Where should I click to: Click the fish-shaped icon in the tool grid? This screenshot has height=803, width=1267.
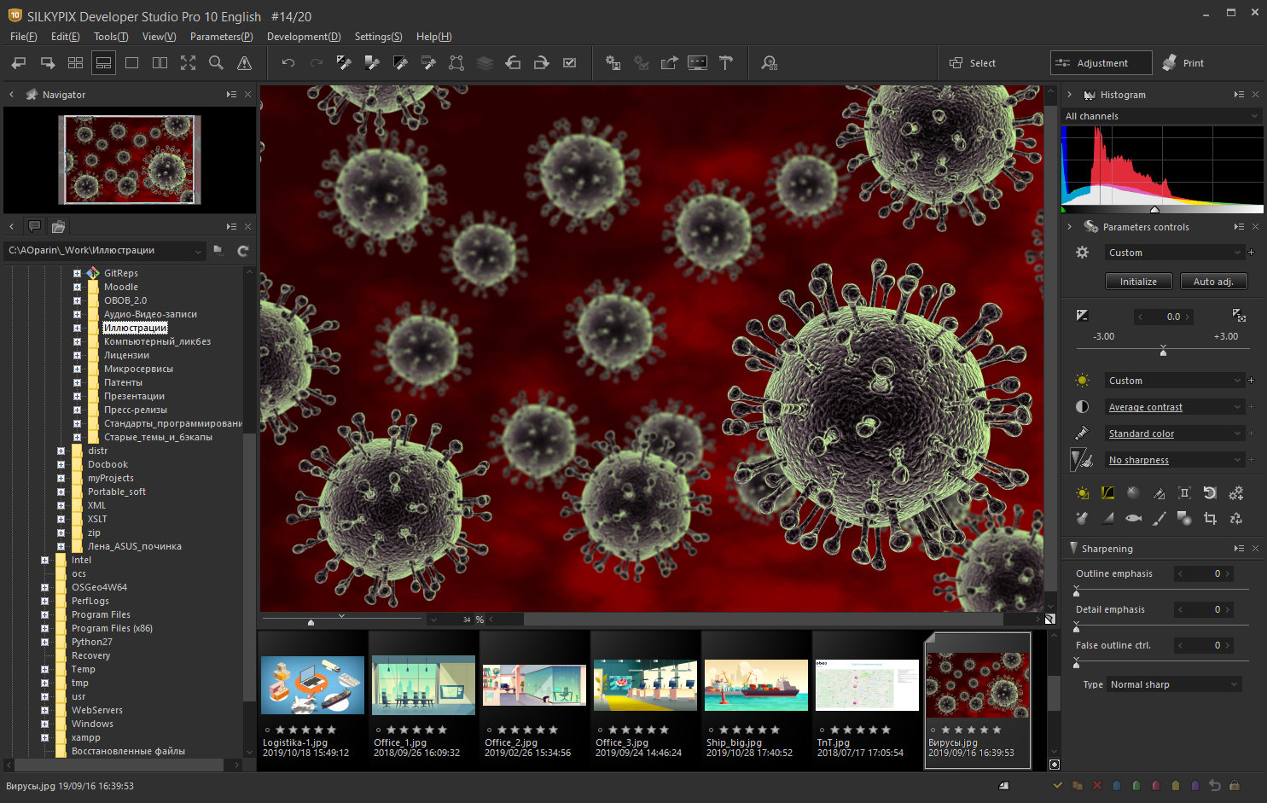point(1133,518)
